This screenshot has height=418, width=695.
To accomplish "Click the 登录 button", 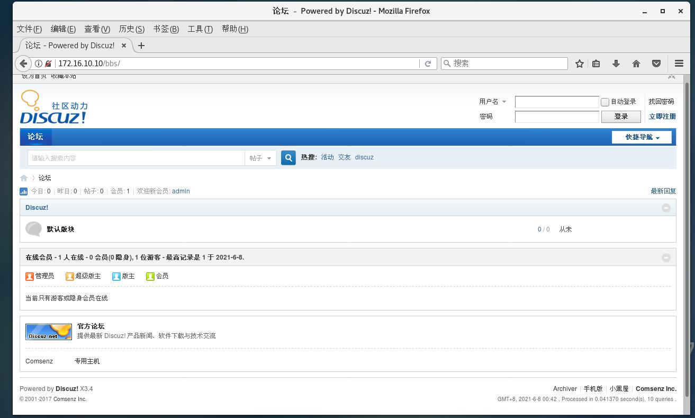I will (621, 117).
